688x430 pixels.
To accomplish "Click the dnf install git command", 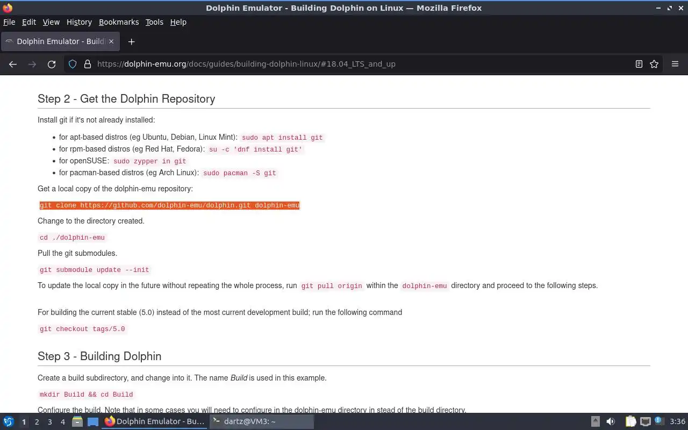I will pyautogui.click(x=256, y=149).
